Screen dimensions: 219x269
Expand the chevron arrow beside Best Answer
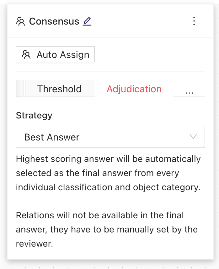coord(193,137)
